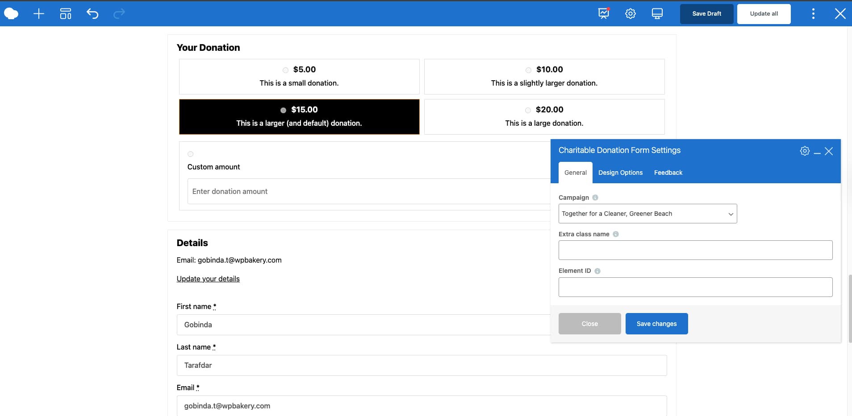The width and height of the screenshot is (852, 416).
Task: Open WPBakery page settings gear
Action: 631,13
